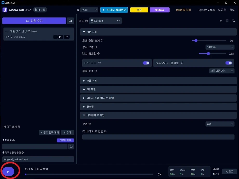Click the reset preset refresh icon
This screenshot has height=179, width=239.
(234, 21)
